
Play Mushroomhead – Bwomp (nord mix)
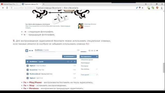tap(28, 74)
